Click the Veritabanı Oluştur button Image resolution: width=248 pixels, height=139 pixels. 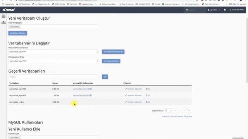point(18,33)
